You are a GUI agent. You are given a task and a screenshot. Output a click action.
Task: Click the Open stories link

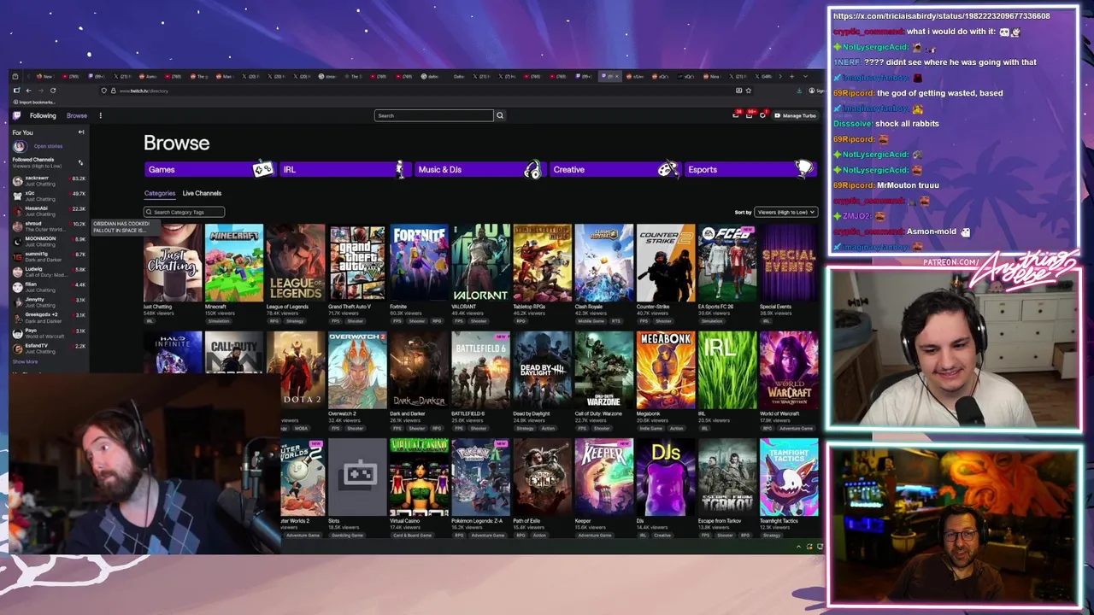pos(48,146)
